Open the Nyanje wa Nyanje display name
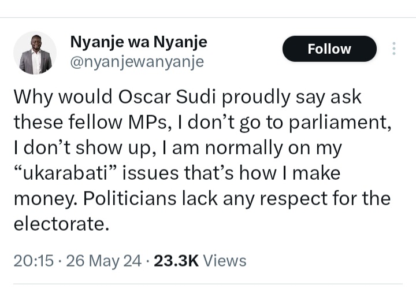The width and height of the screenshot is (416, 296). 139,42
